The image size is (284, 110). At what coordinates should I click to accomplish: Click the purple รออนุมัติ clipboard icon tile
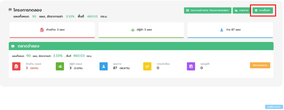(191, 66)
